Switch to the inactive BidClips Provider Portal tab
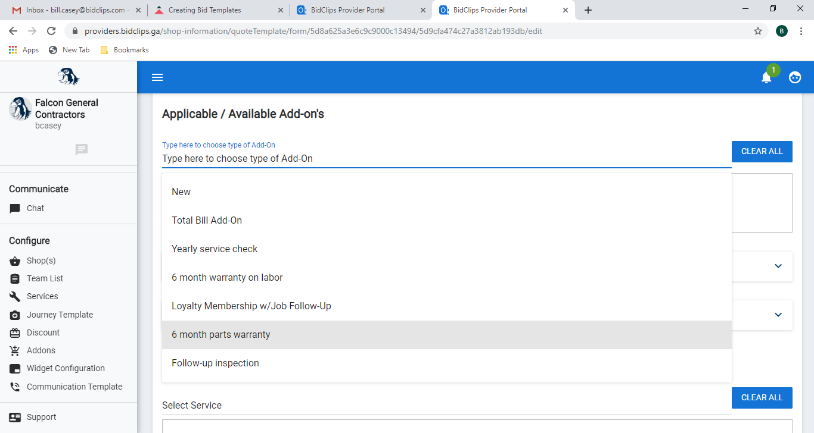The width and height of the screenshot is (814, 433). pyautogui.click(x=361, y=10)
